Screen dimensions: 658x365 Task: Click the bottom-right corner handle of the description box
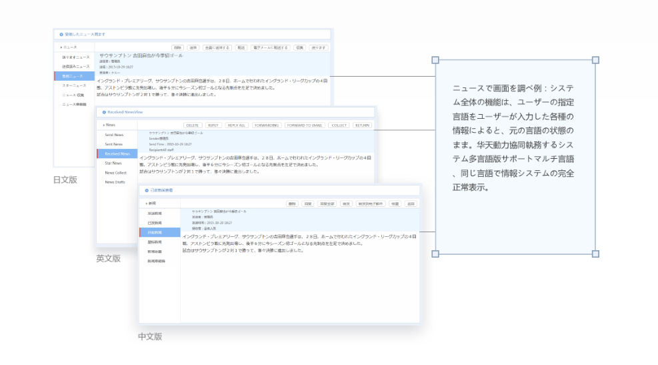(x=595, y=254)
